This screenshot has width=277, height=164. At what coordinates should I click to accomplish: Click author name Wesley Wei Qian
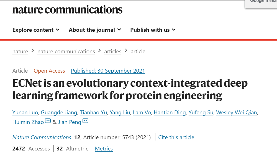point(236,112)
